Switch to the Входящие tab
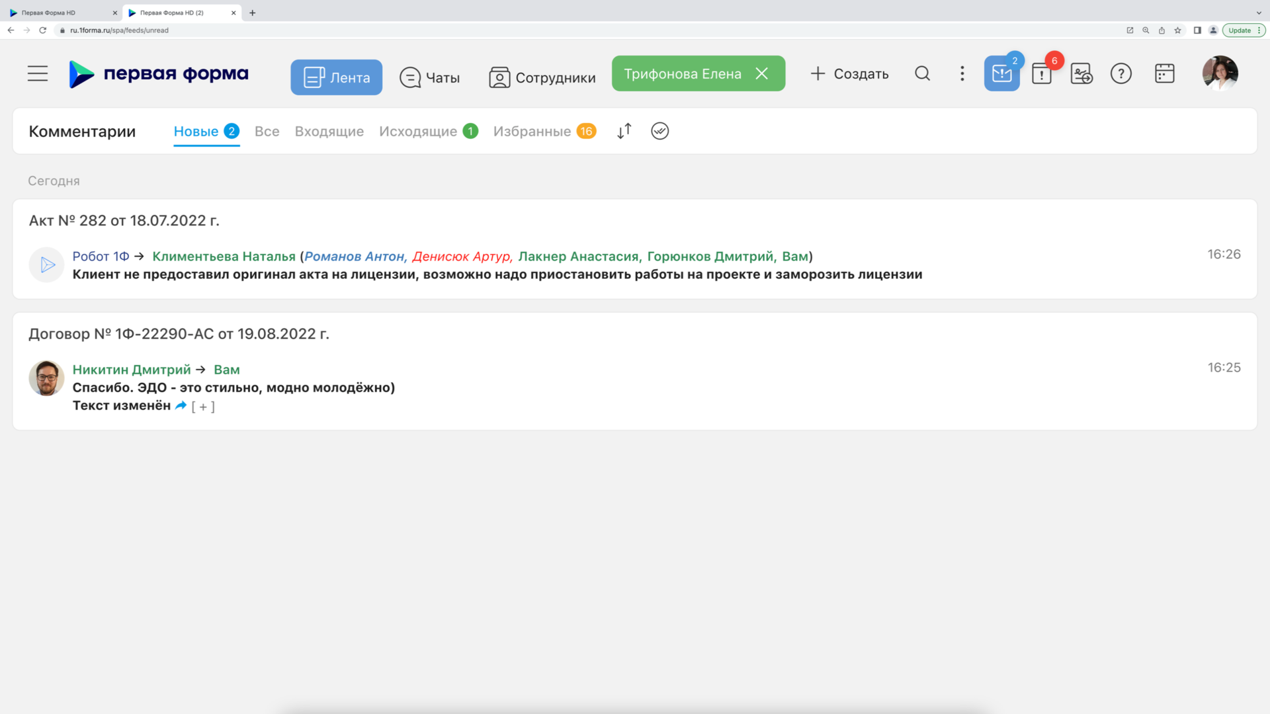This screenshot has width=1270, height=714. point(329,131)
